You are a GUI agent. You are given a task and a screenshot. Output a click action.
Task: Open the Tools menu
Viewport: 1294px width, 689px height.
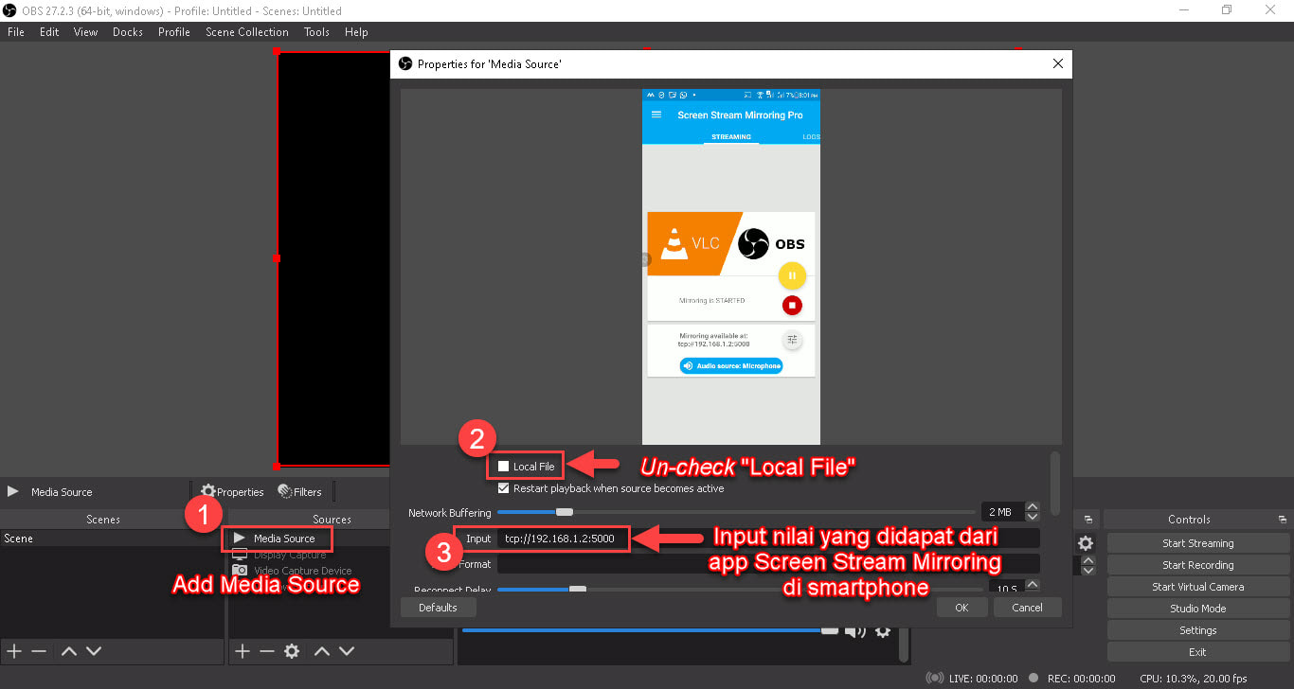click(316, 31)
